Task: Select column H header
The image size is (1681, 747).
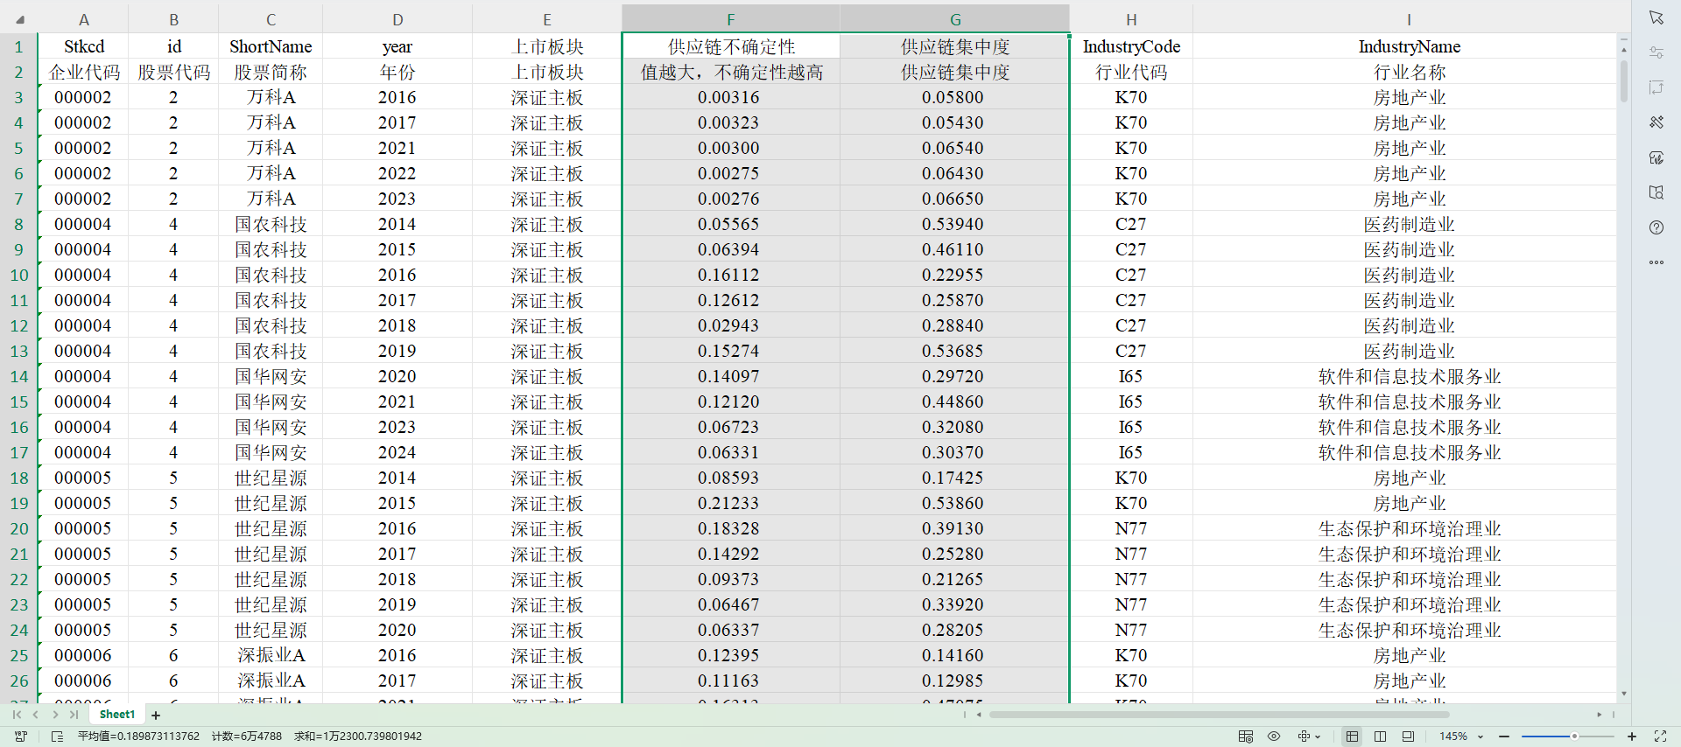Action: (1130, 19)
